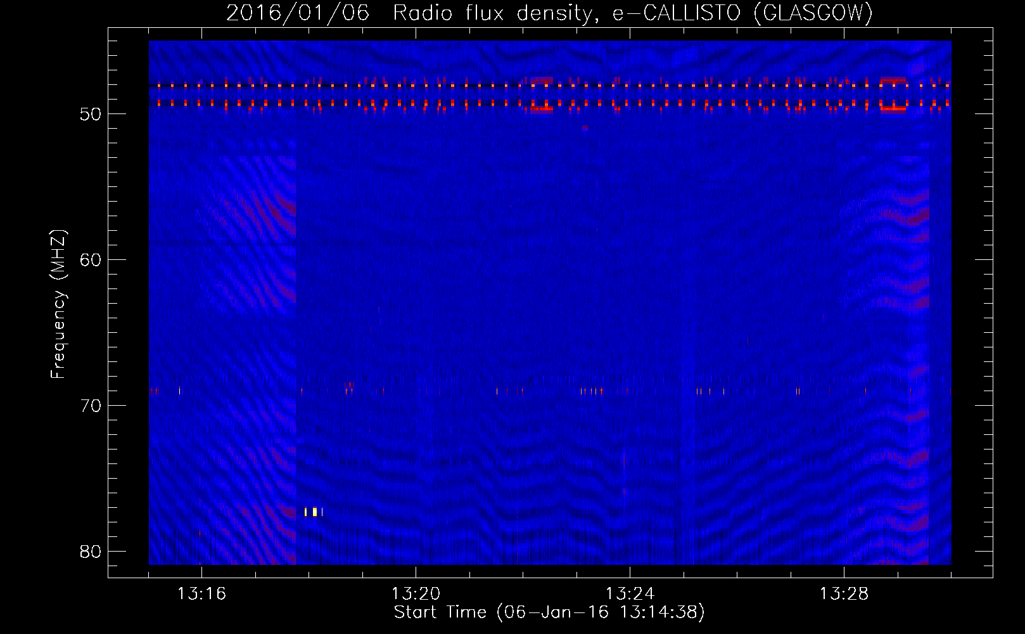Screen dimensions: 1025x634
Task: Click the bright yellow burst near 77 MHz
Action: click(314, 512)
